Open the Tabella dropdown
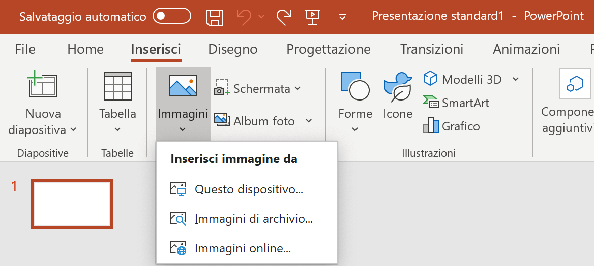This screenshot has width=594, height=266. (117, 120)
